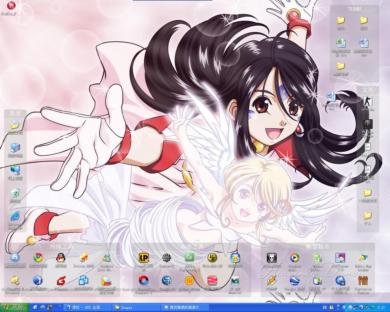Switch to the Images folder taskbar window
Viewport: 390px width, 312px height.
click(x=136, y=307)
